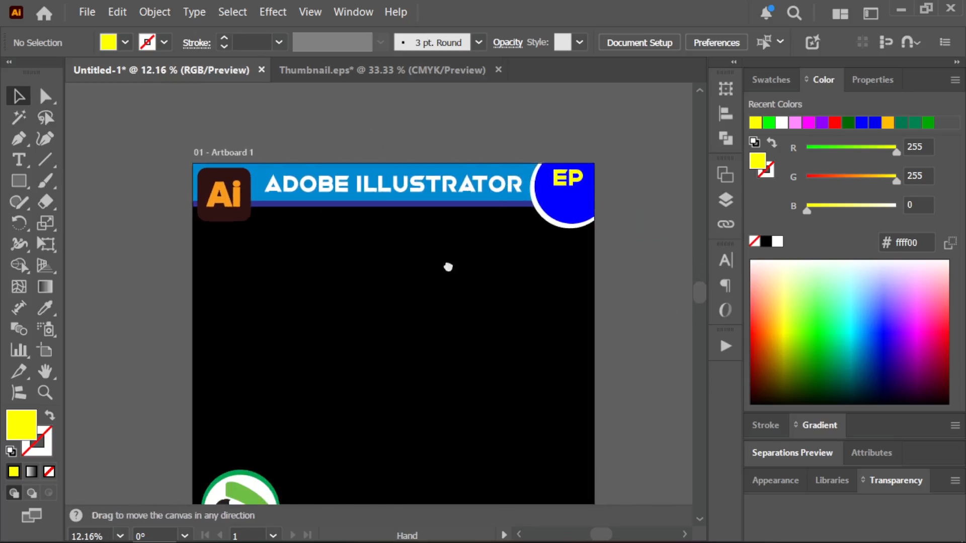Switch to the Swatches panel tab
Image resolution: width=966 pixels, height=543 pixels.
[x=771, y=79]
